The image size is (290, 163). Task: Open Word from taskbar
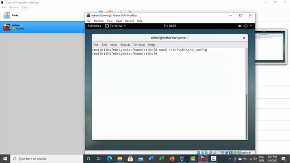[151, 158]
